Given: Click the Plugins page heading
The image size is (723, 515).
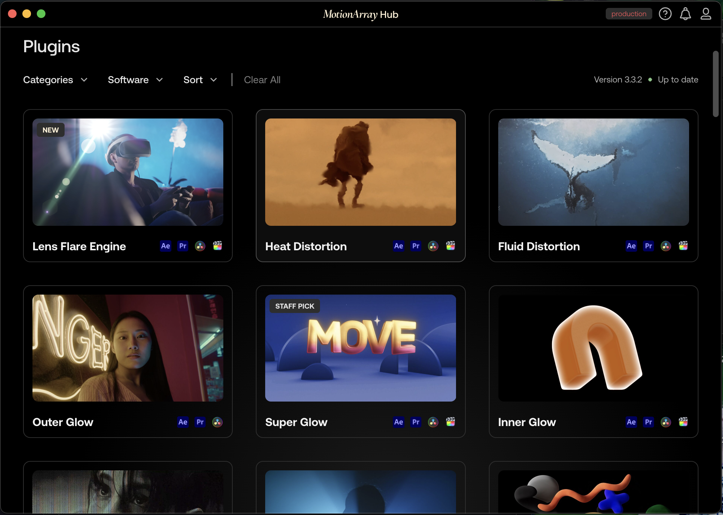Looking at the screenshot, I should [51, 46].
